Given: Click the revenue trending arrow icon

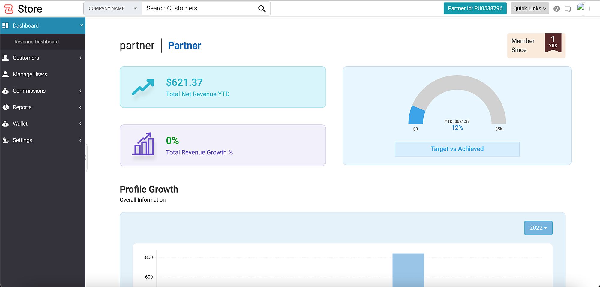Looking at the screenshot, I should (x=143, y=87).
